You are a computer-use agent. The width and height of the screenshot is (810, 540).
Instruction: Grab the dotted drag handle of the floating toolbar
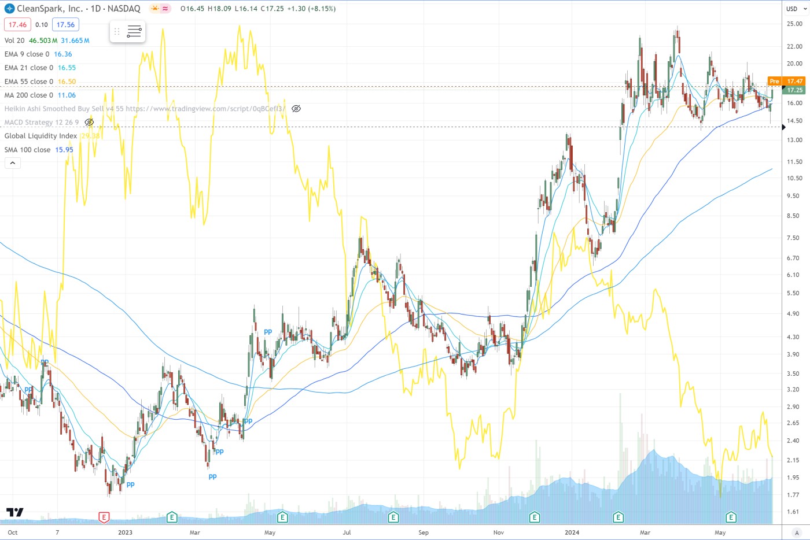point(117,31)
